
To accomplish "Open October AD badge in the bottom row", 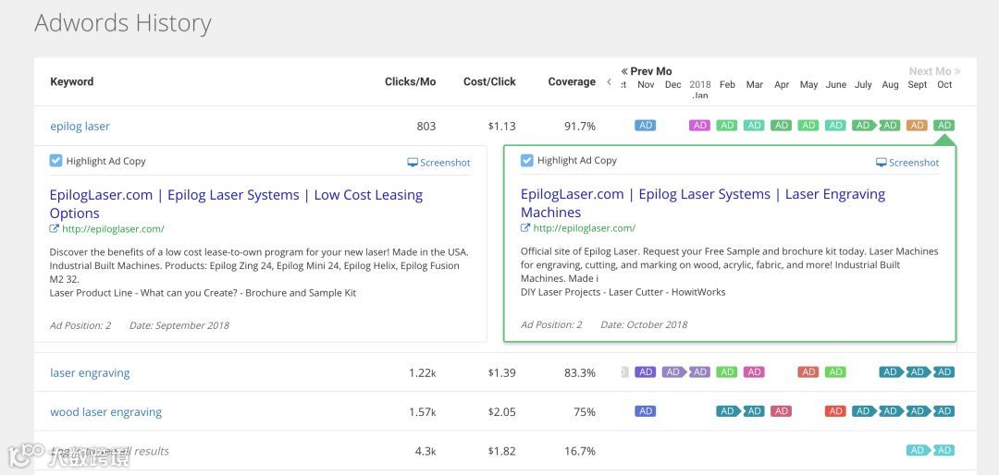I will (x=944, y=450).
